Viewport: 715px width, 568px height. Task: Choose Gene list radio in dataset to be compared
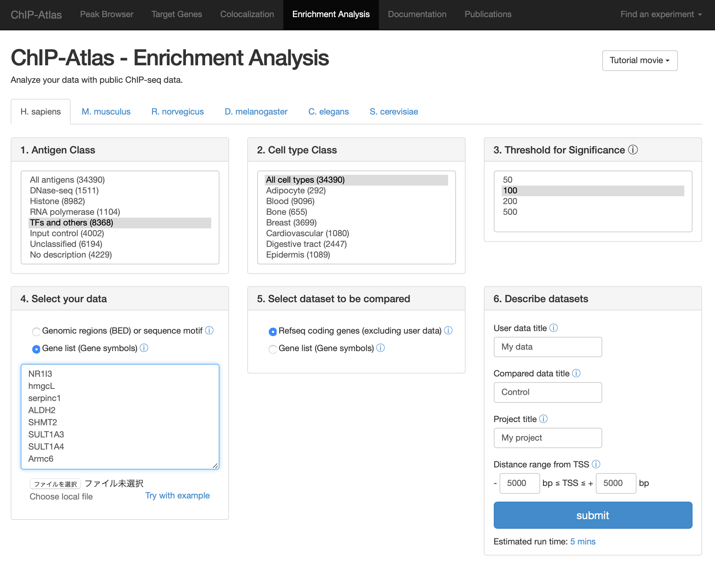pyautogui.click(x=273, y=349)
